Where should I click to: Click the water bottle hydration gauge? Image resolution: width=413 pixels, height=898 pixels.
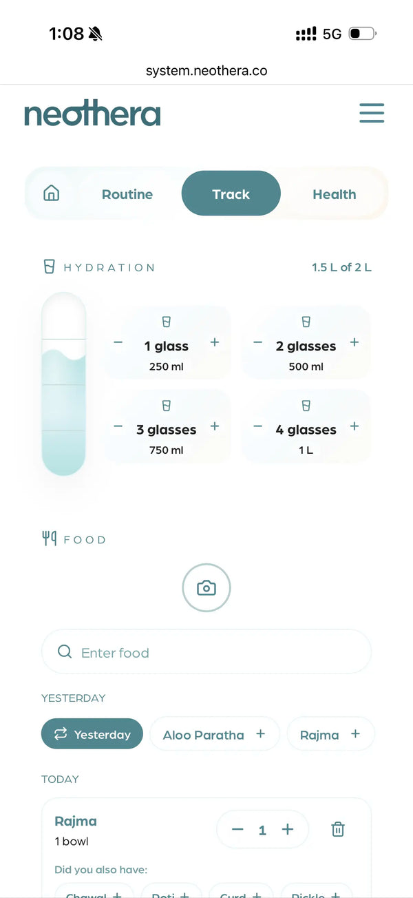[64, 384]
